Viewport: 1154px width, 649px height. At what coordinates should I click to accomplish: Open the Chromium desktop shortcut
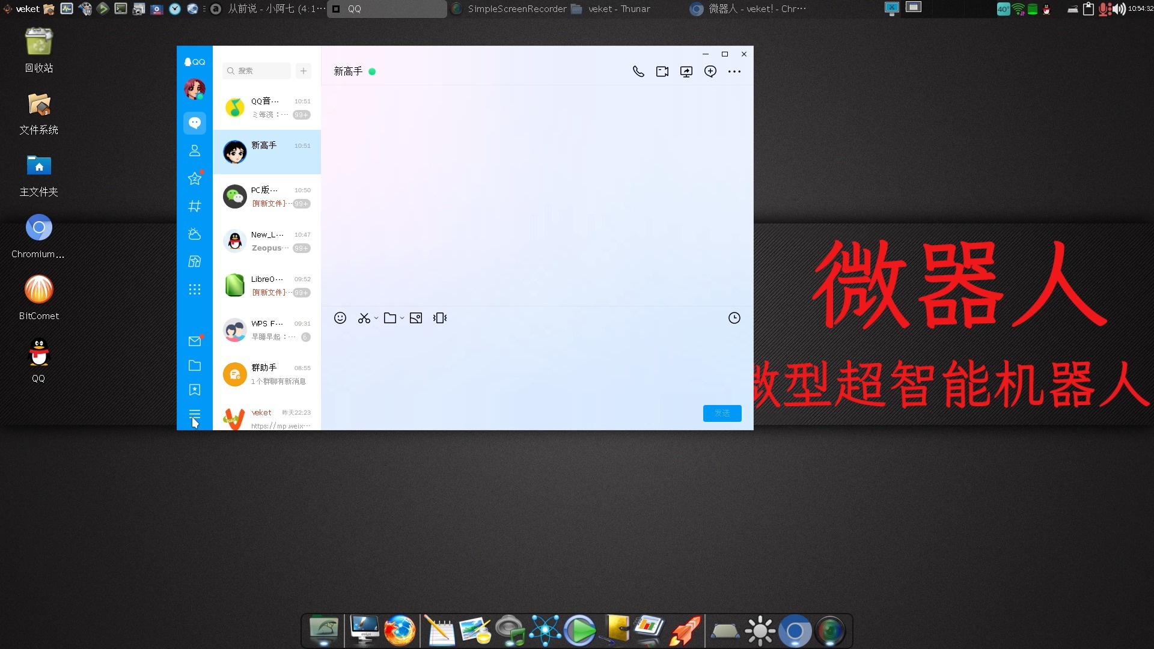point(39,237)
